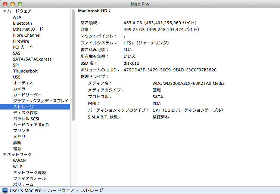
Task: Select ファイアウォール in the sidebar
Action: 29,179
